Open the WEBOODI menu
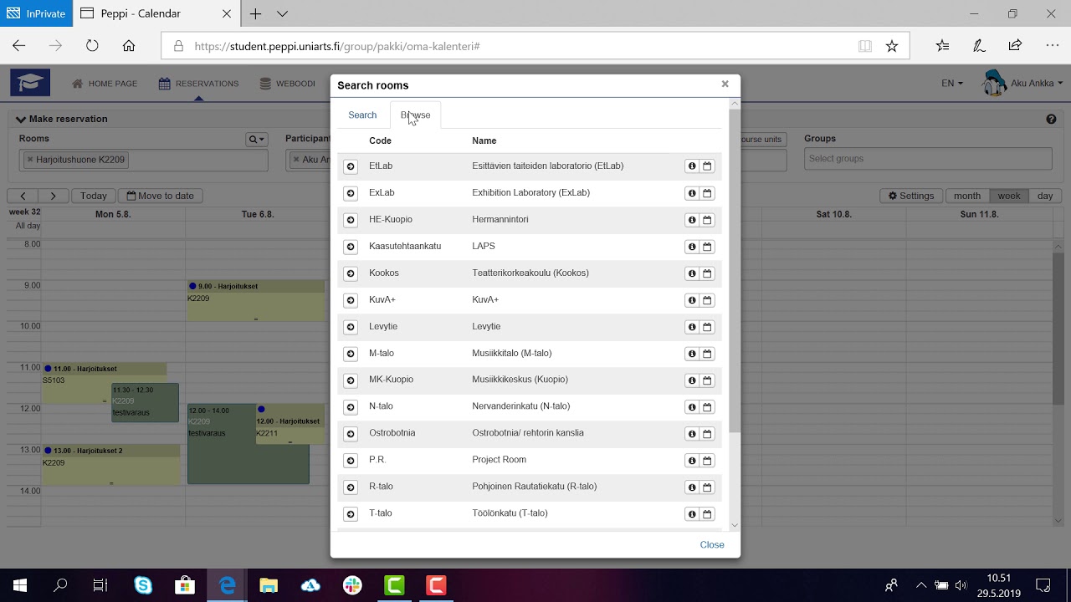Screen dimensions: 1071x602 287,84
